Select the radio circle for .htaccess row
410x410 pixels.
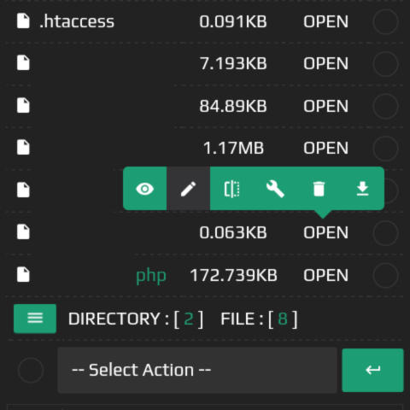click(385, 21)
